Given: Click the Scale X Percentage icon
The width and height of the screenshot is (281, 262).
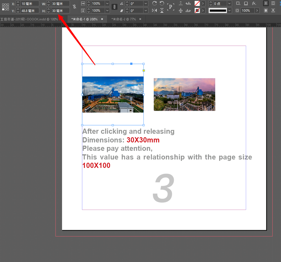Looking at the screenshot, I should pos(83,4).
